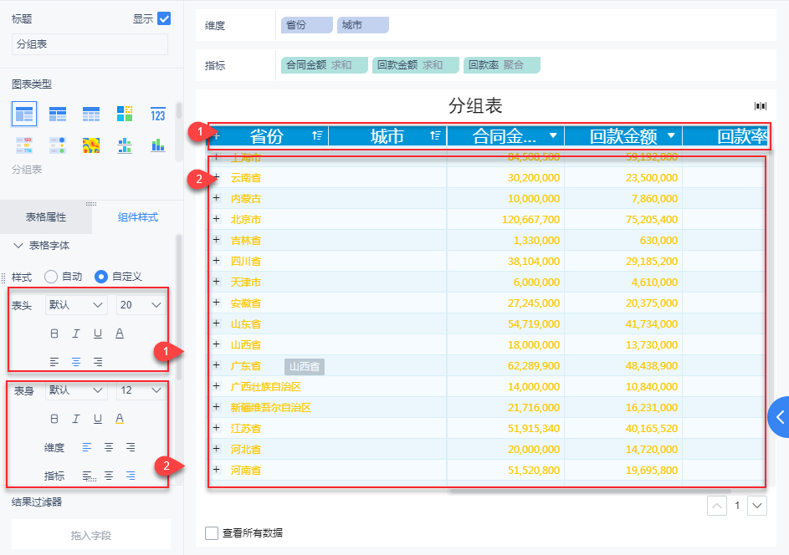Click the 回款率 聚合 indicator pill
Screen dimensions: 789x555
click(502, 65)
